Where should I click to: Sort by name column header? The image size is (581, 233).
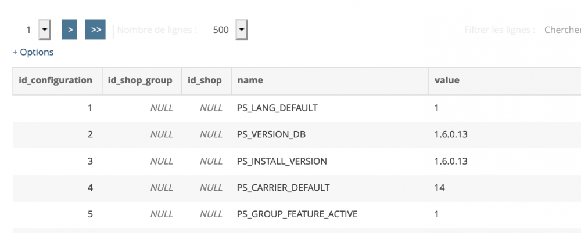tap(250, 80)
